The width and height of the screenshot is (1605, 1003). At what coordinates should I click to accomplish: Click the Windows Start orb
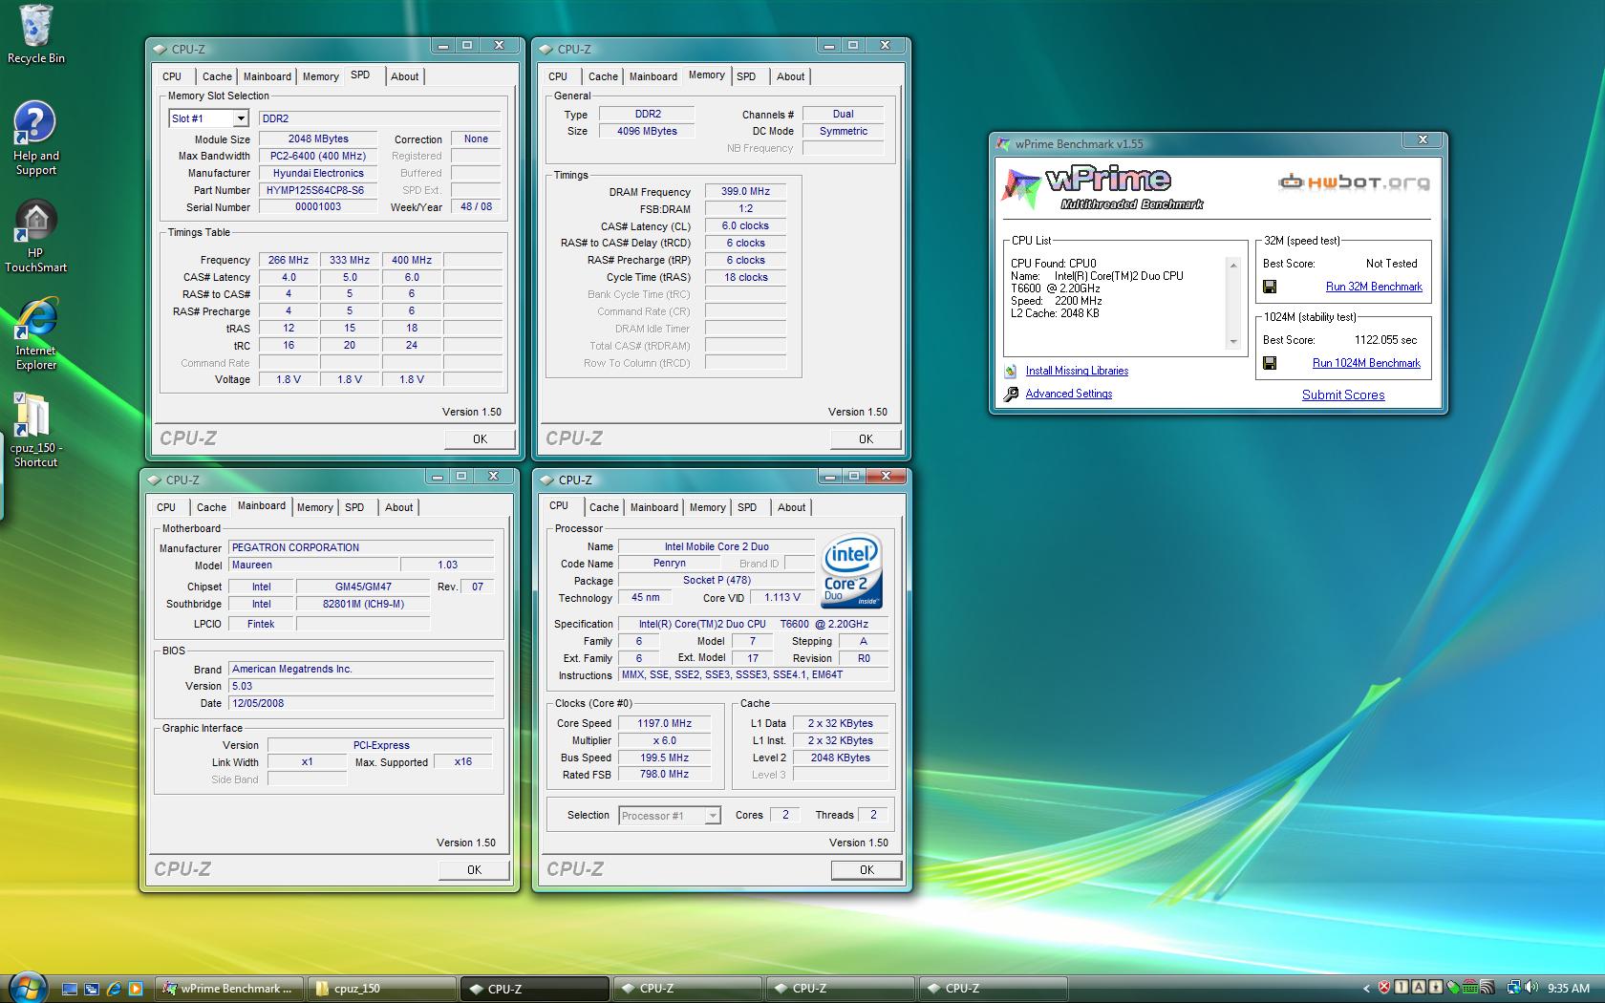(27, 987)
